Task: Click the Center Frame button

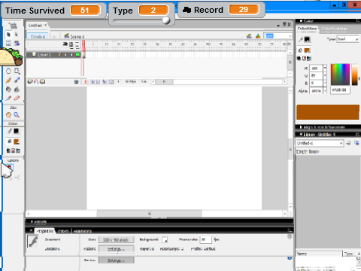Action: coord(86,81)
